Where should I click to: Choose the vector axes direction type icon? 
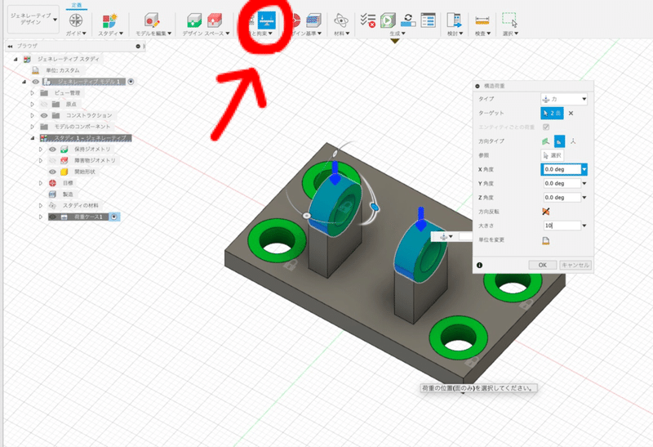click(573, 141)
